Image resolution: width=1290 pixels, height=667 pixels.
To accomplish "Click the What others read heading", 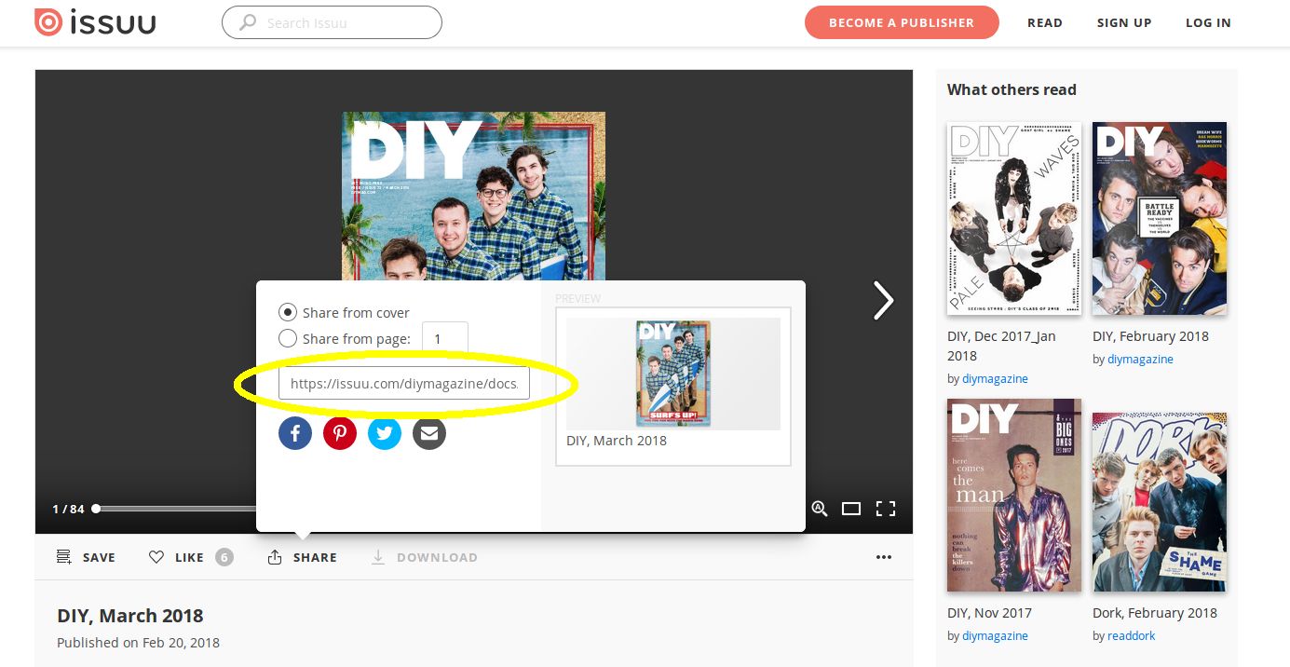I will point(1012,89).
